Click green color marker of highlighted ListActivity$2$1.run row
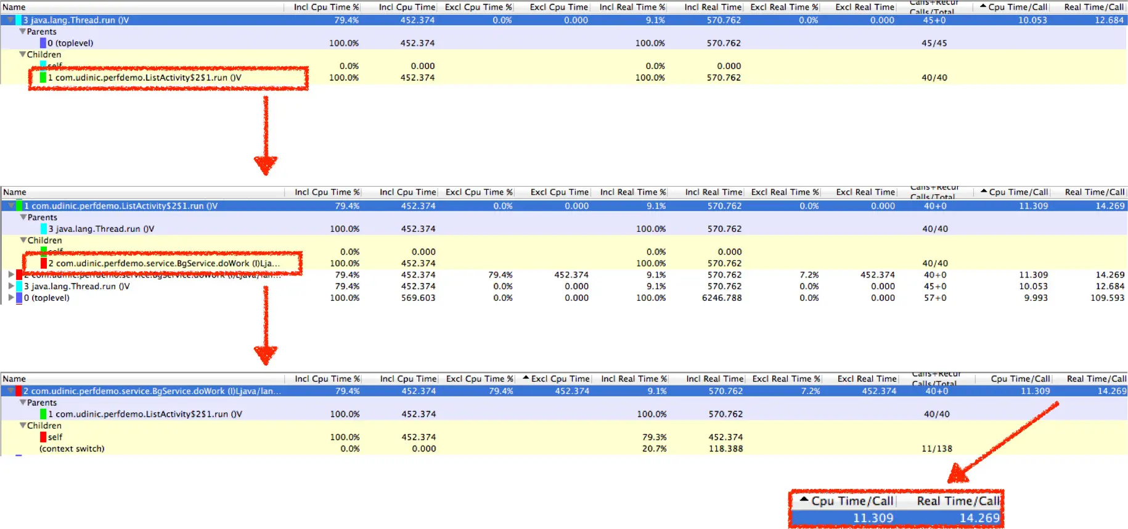The height and width of the screenshot is (529, 1128). tap(19, 206)
